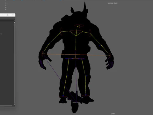Click vertical scrollbar track of floating window
Screen dimensions: 153x115
pyautogui.click(x=14, y=63)
